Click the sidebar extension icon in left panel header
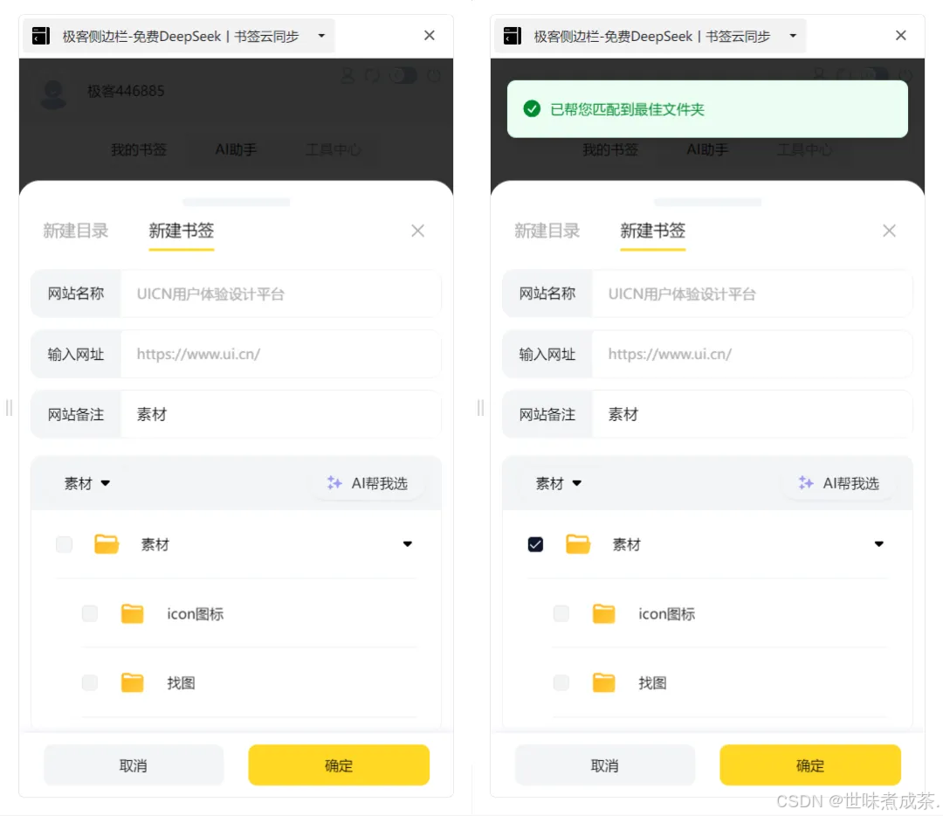Image resolution: width=943 pixels, height=816 pixels. pyautogui.click(x=41, y=36)
